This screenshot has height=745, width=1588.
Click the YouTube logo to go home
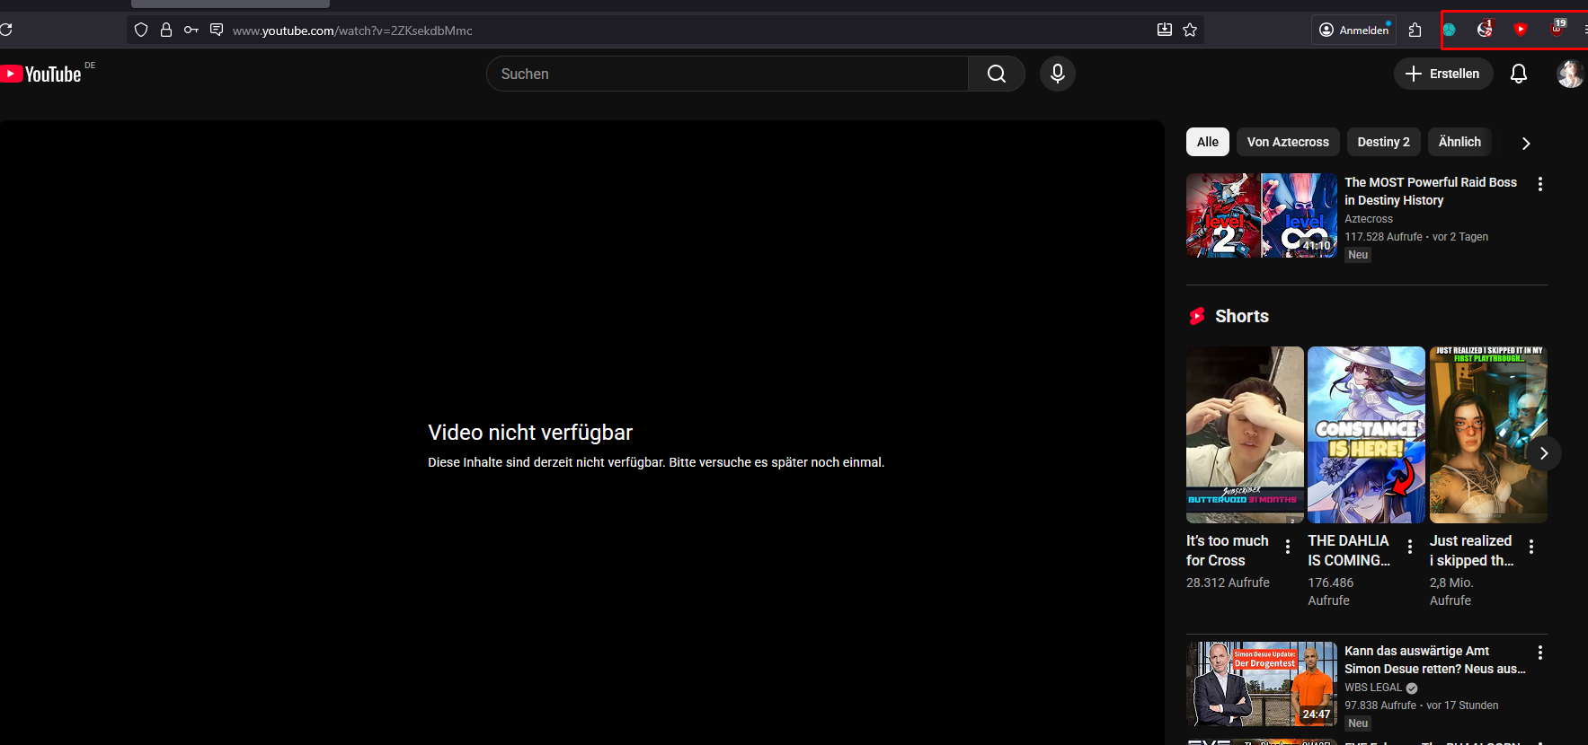coord(40,74)
